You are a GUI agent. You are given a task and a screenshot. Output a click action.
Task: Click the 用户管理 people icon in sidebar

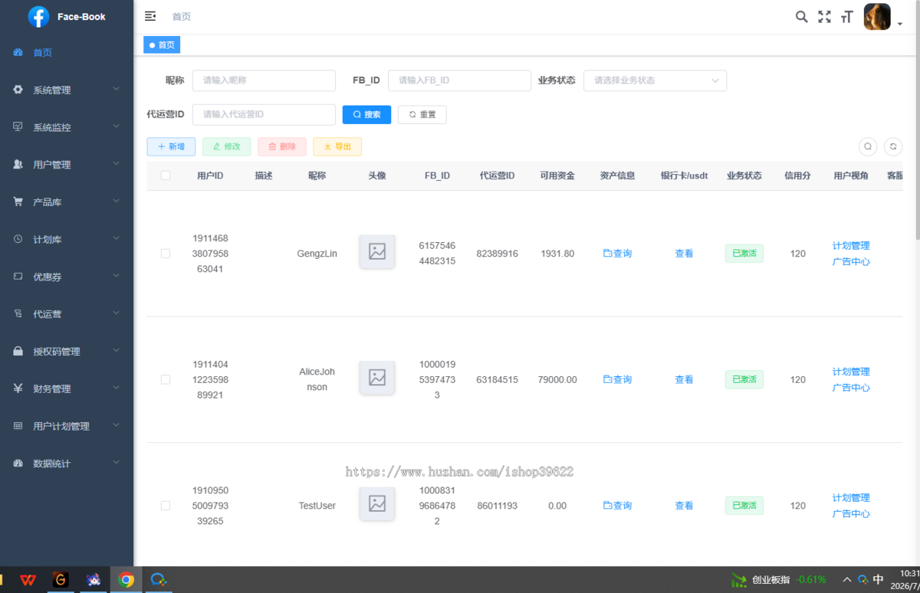pyautogui.click(x=18, y=165)
